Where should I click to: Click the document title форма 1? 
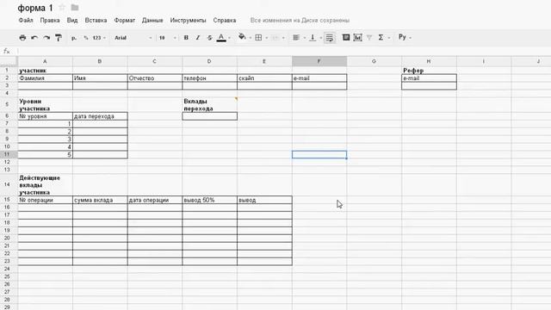click(x=35, y=8)
